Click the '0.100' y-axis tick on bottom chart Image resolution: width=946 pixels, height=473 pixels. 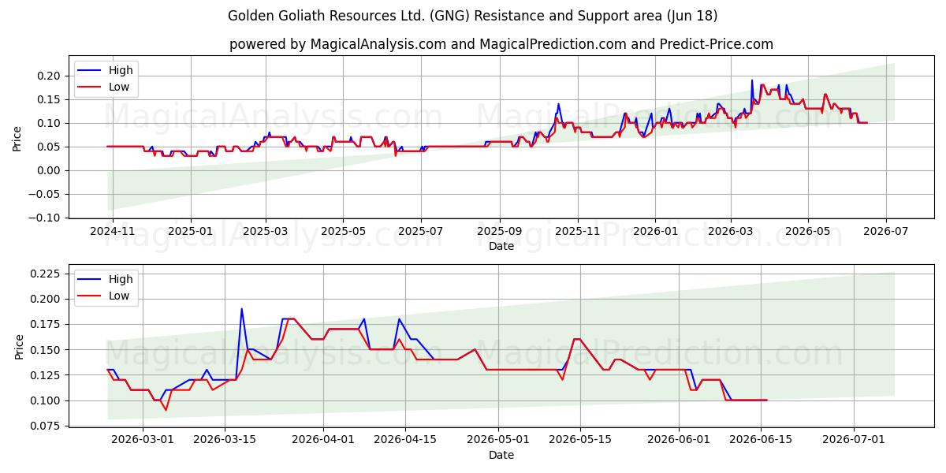tap(47, 400)
